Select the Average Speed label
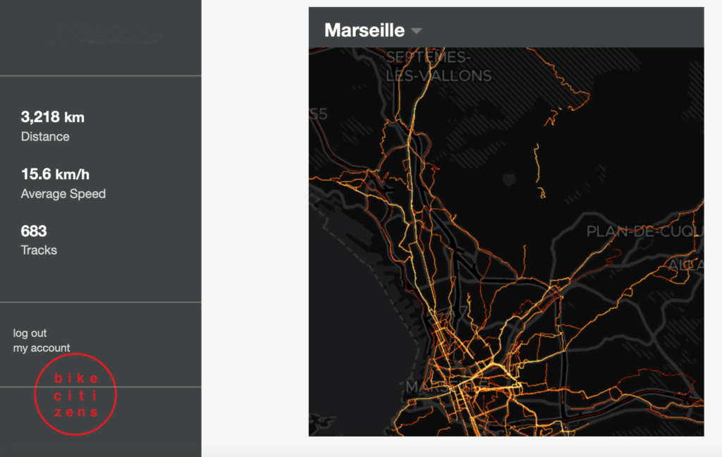The height and width of the screenshot is (457, 722). point(63,194)
